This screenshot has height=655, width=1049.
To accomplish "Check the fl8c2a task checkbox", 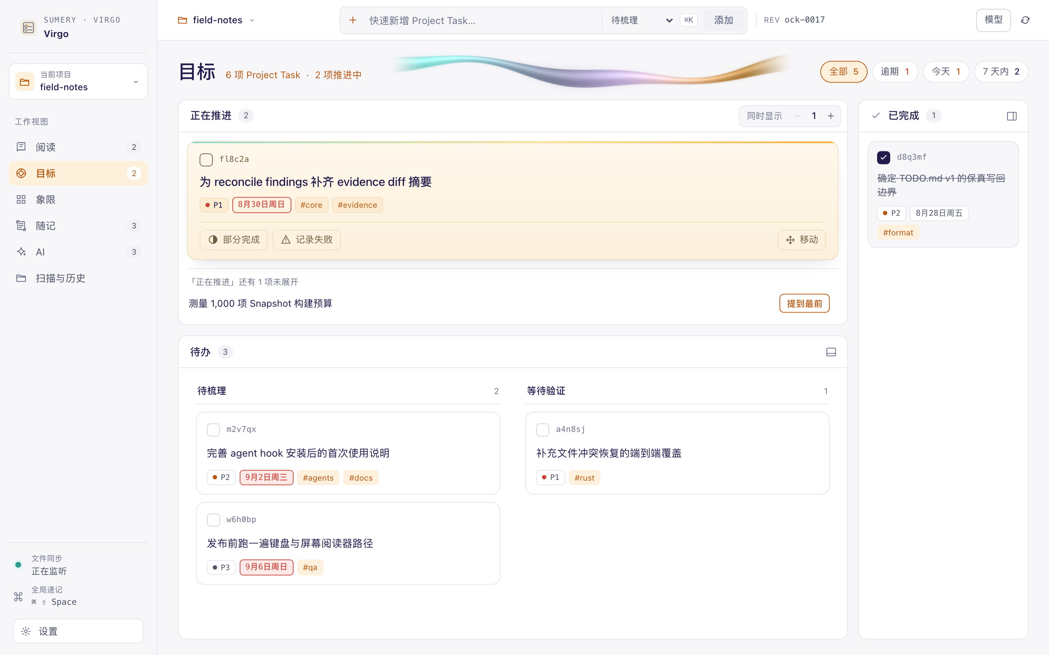I will coord(206,159).
